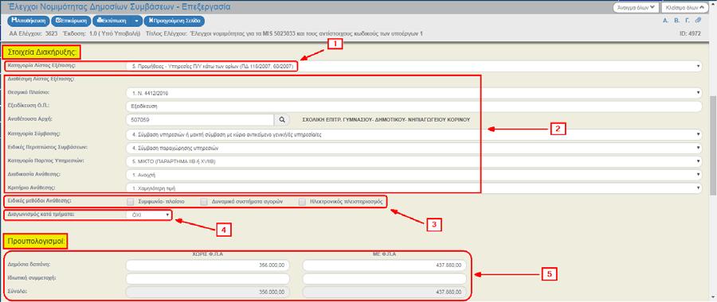Click Δημόσια δαπάνη field without VAT 356.000,00
Viewport: 717px width, 302px height.
pos(208,265)
